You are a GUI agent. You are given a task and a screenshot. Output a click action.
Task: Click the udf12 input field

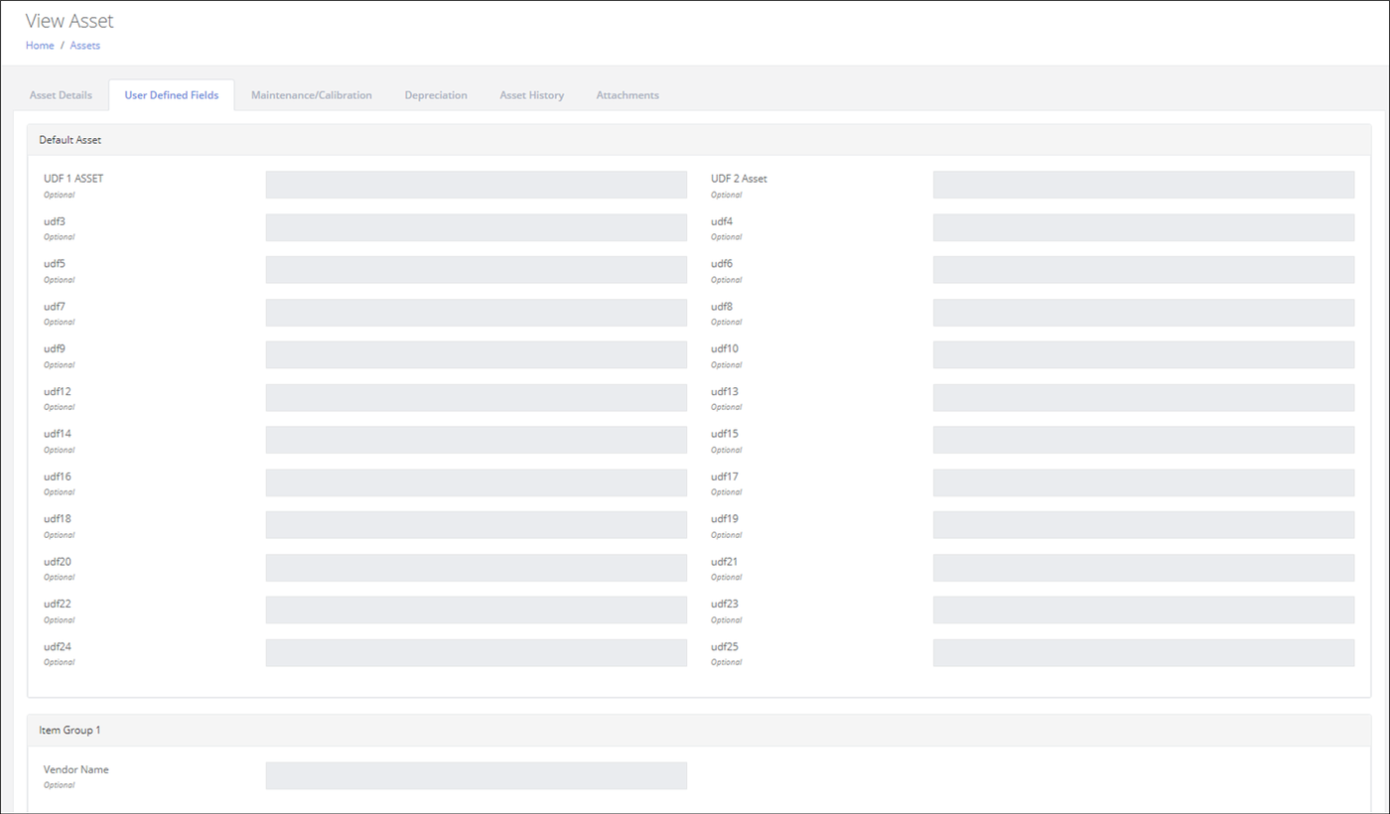click(477, 398)
